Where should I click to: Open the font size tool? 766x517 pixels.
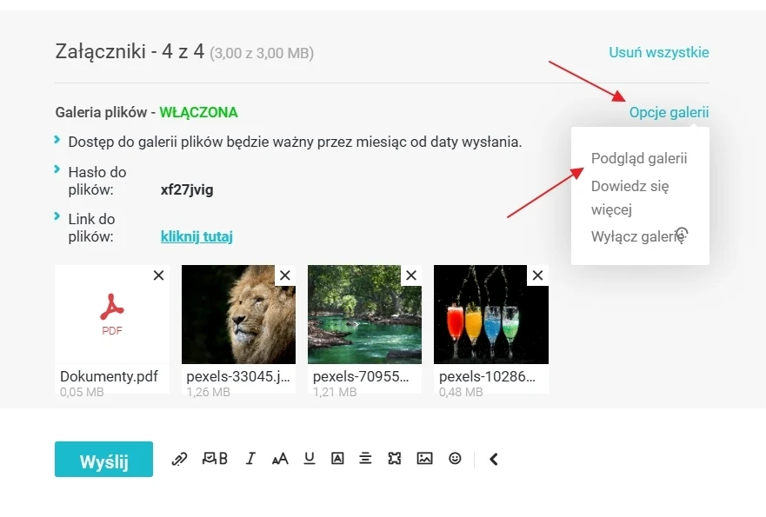click(x=280, y=459)
